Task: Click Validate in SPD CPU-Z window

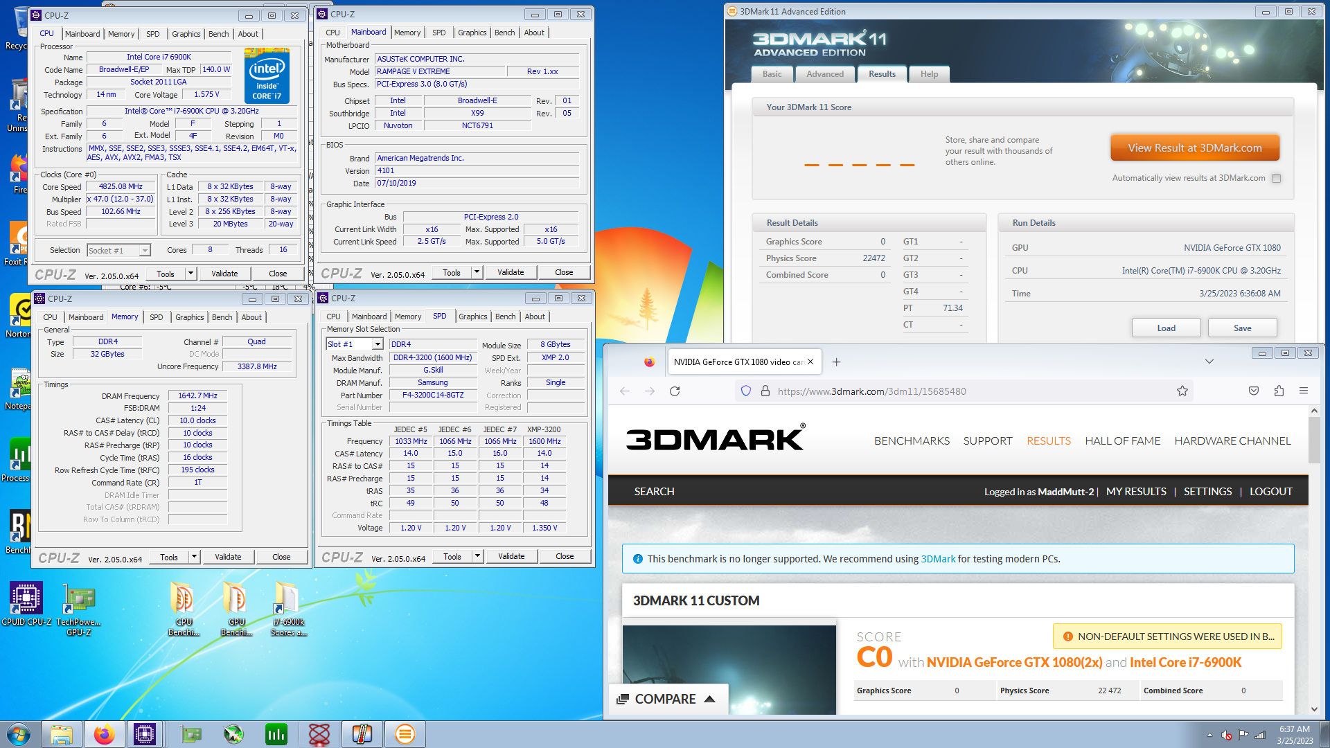Action: pos(511,556)
